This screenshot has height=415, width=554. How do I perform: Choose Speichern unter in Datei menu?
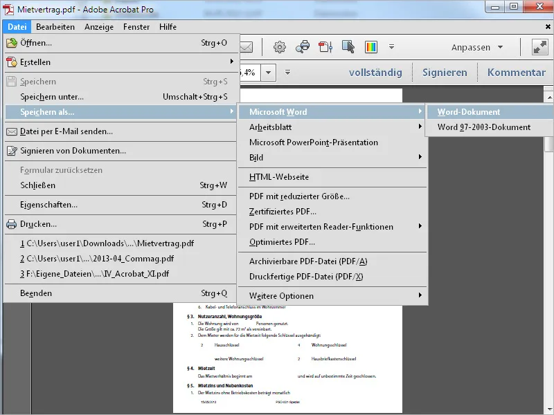coord(120,97)
